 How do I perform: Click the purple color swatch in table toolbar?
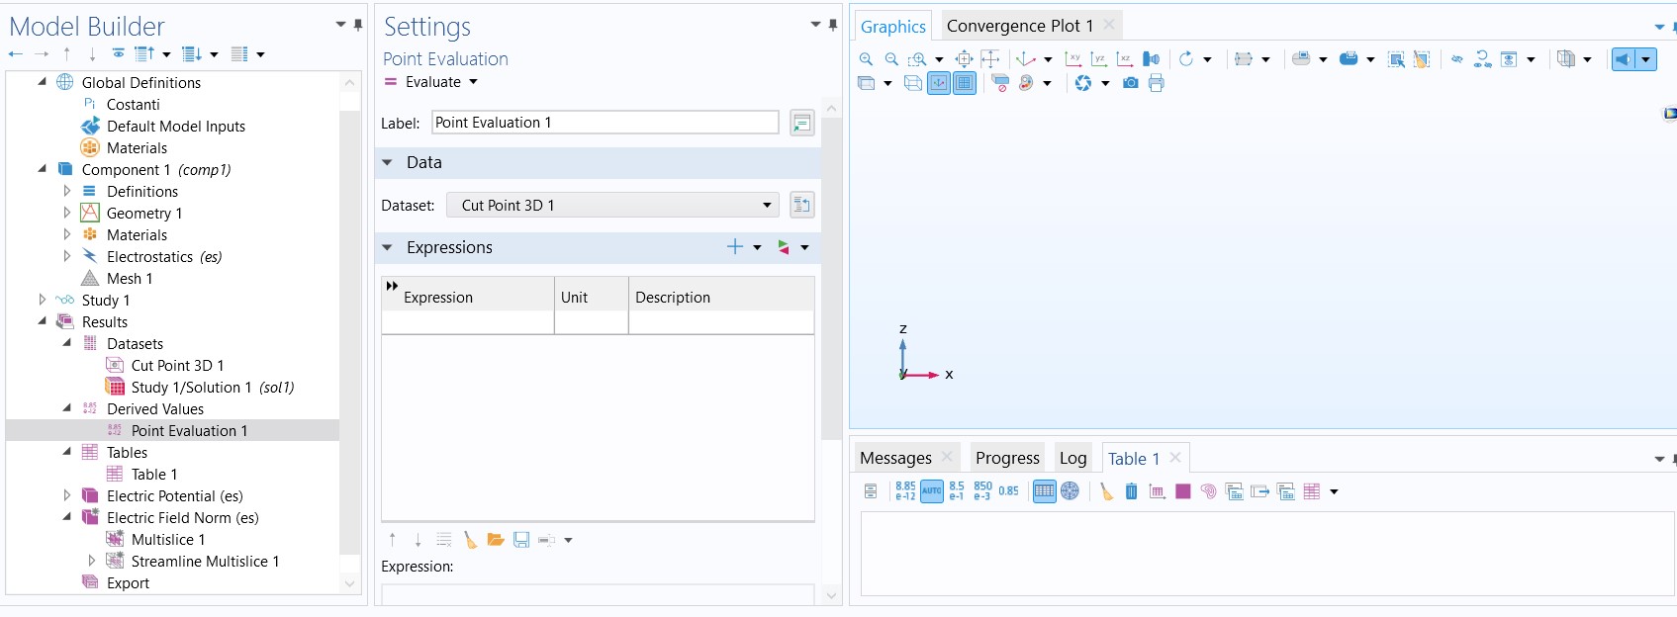pyautogui.click(x=1182, y=491)
